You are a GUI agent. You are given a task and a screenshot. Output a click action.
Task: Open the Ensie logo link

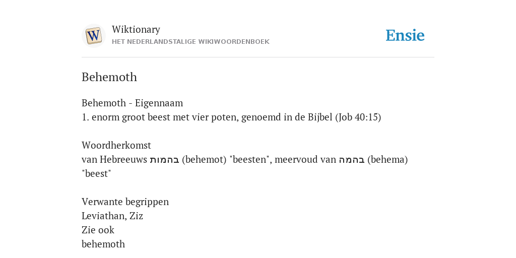tap(405, 35)
